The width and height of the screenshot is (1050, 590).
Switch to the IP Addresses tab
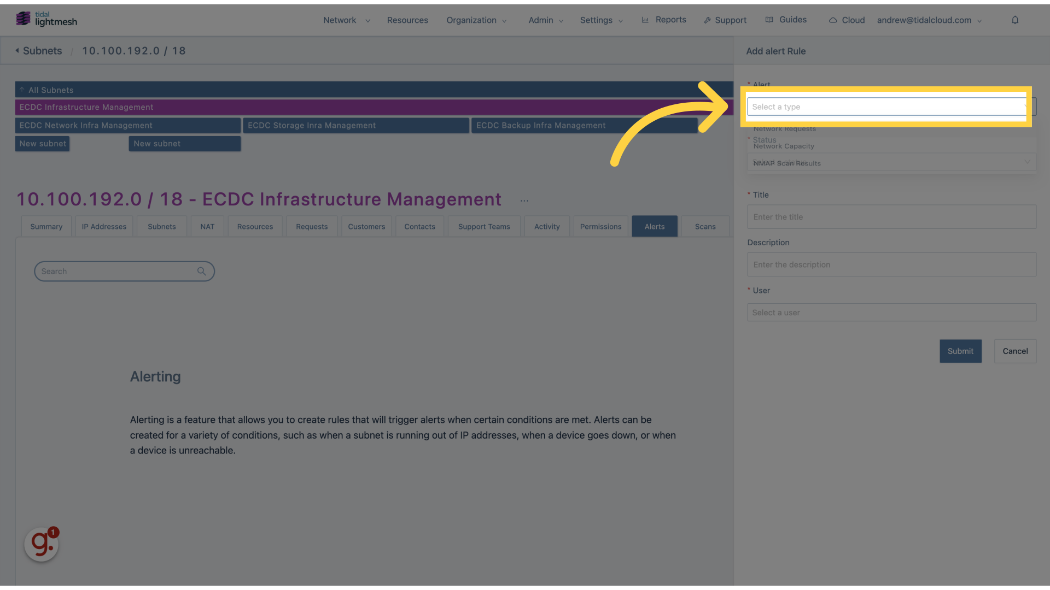click(103, 226)
